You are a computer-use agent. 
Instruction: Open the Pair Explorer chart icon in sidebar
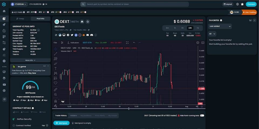pyautogui.click(x=4, y=19)
